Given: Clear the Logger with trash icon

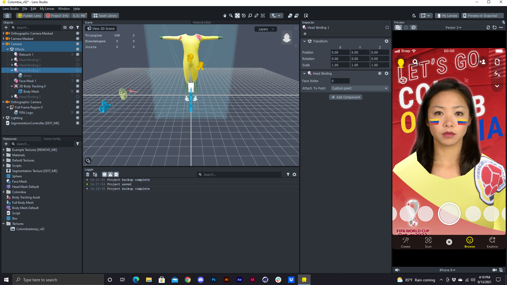Looking at the screenshot, I should [88, 174].
